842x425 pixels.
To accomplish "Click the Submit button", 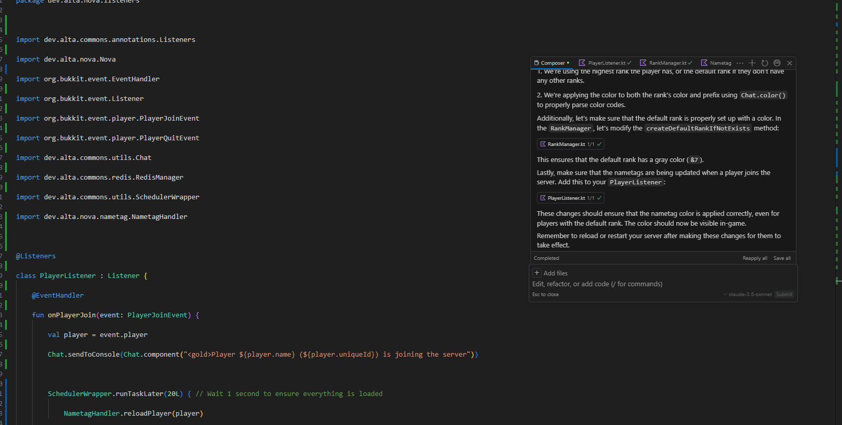I will point(784,295).
